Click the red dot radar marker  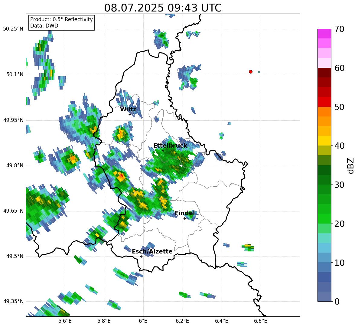[250, 72]
